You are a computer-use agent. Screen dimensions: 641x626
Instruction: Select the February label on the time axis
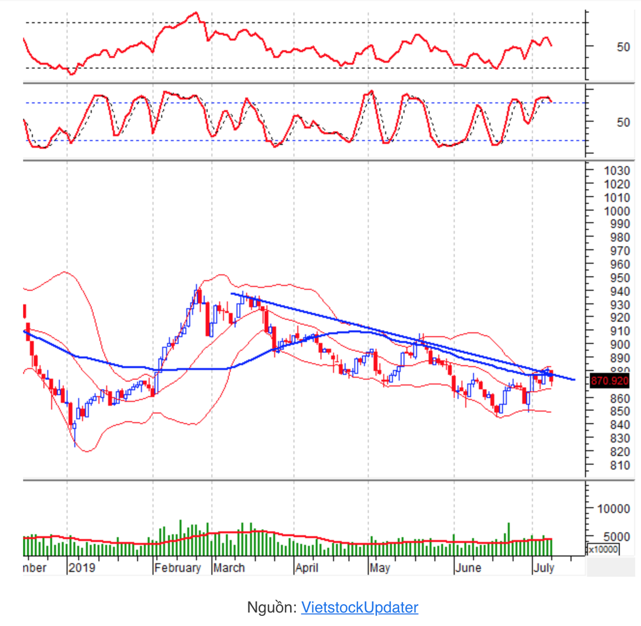177,567
